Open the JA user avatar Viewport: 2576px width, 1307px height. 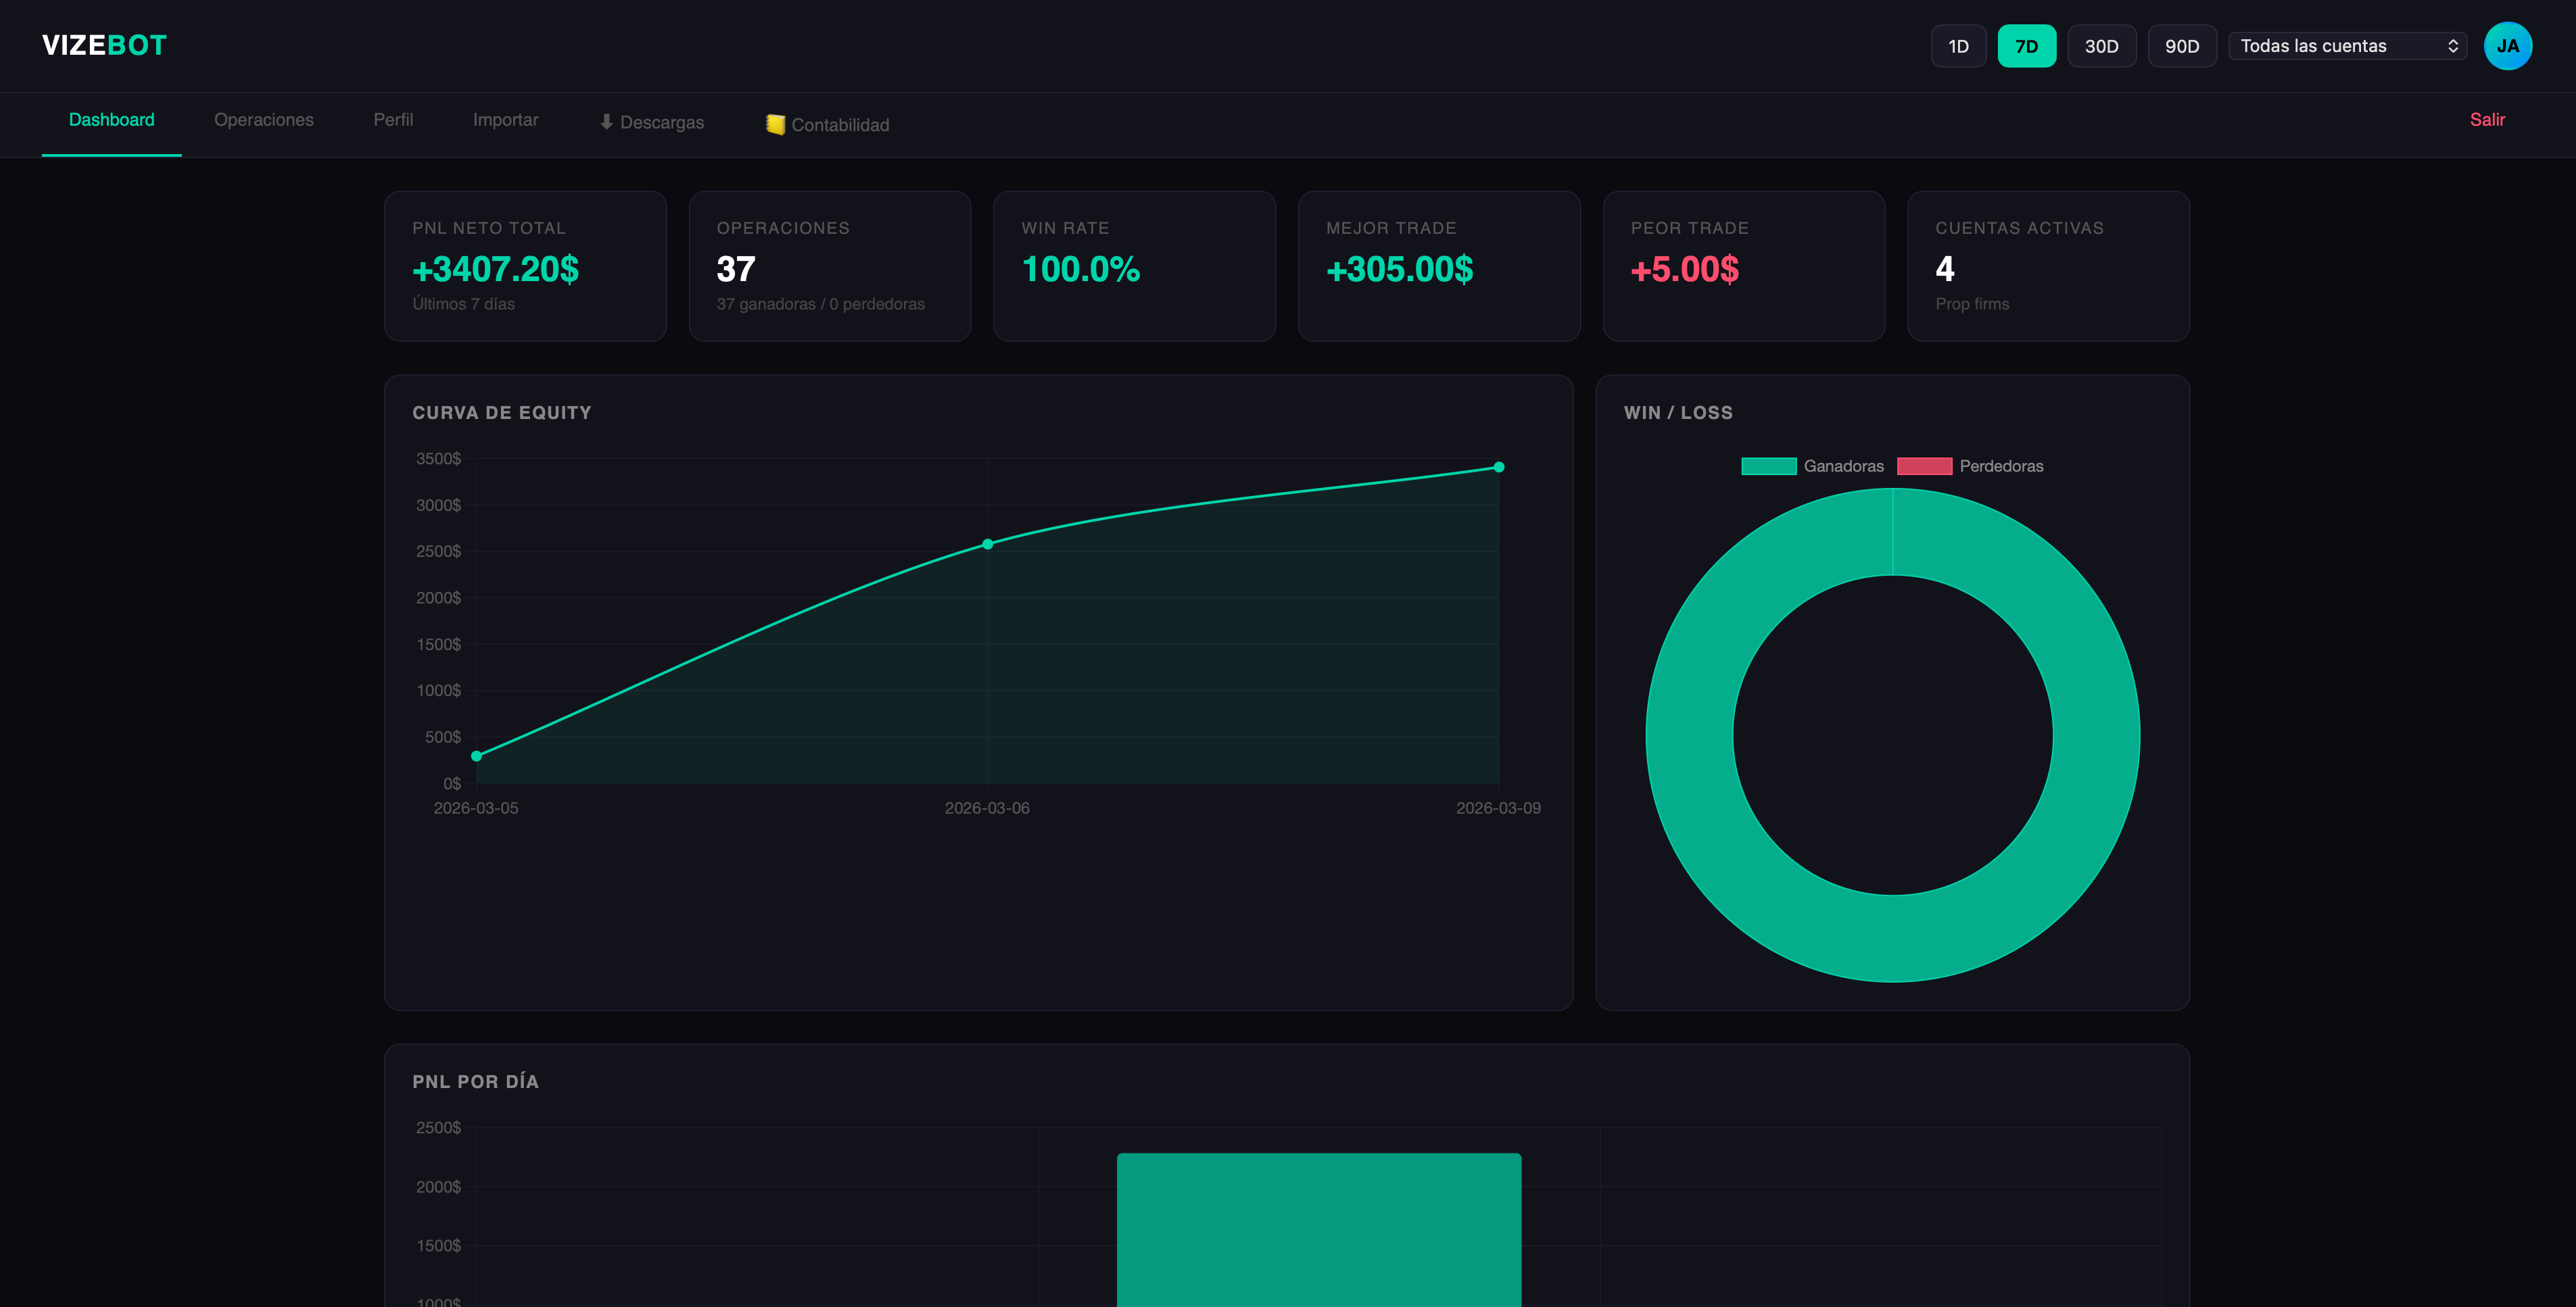(2507, 46)
